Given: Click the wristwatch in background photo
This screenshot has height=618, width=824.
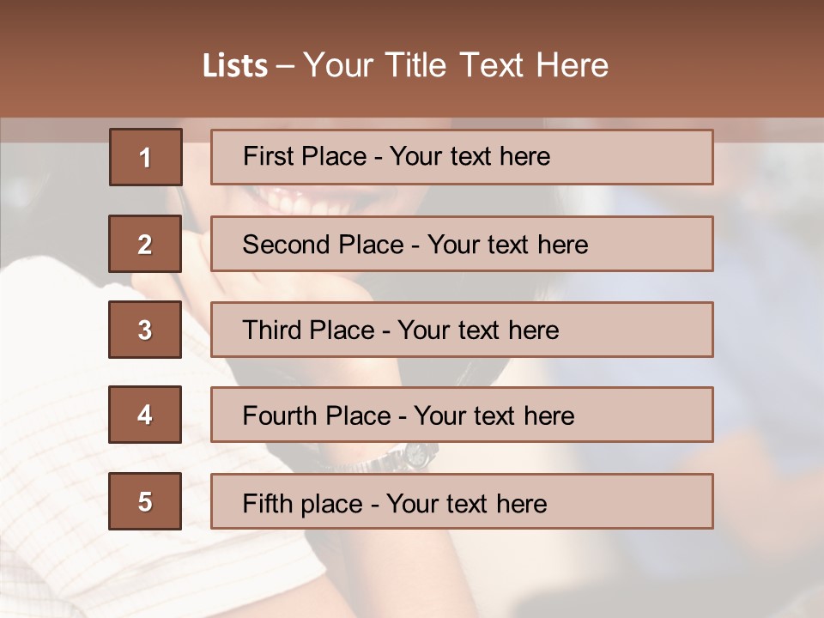Looking at the screenshot, I should point(415,455).
